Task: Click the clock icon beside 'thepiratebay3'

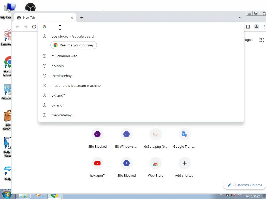Action: coord(44,115)
